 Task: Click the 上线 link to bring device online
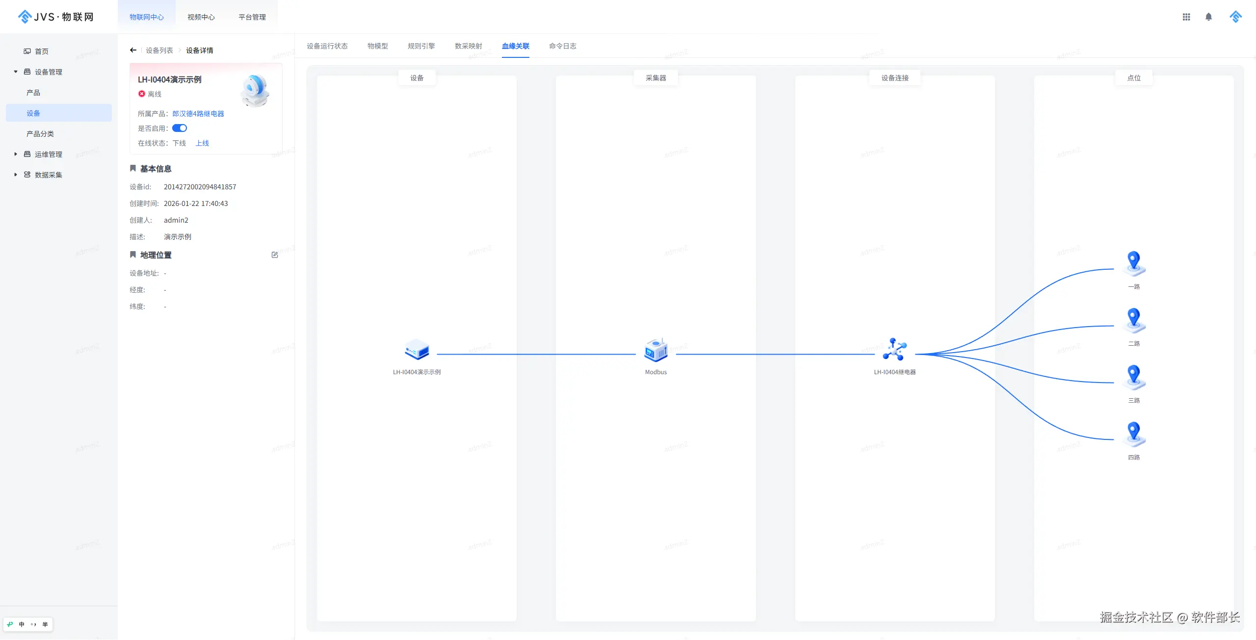coord(202,143)
